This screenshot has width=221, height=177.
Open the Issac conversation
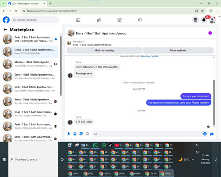tap(30, 114)
